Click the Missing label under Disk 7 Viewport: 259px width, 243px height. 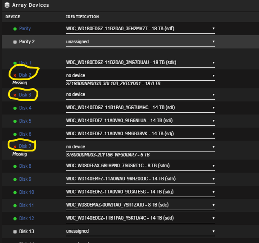pyautogui.click(x=20, y=154)
